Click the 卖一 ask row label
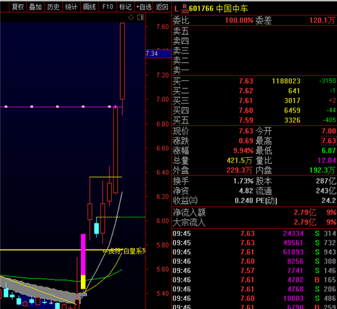This screenshot has height=309, width=337. pyautogui.click(x=181, y=70)
